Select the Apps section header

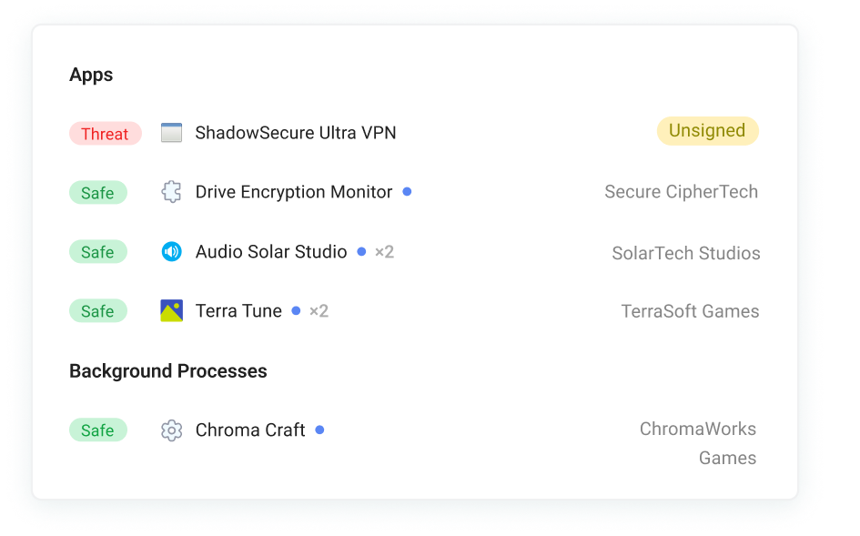coord(90,75)
